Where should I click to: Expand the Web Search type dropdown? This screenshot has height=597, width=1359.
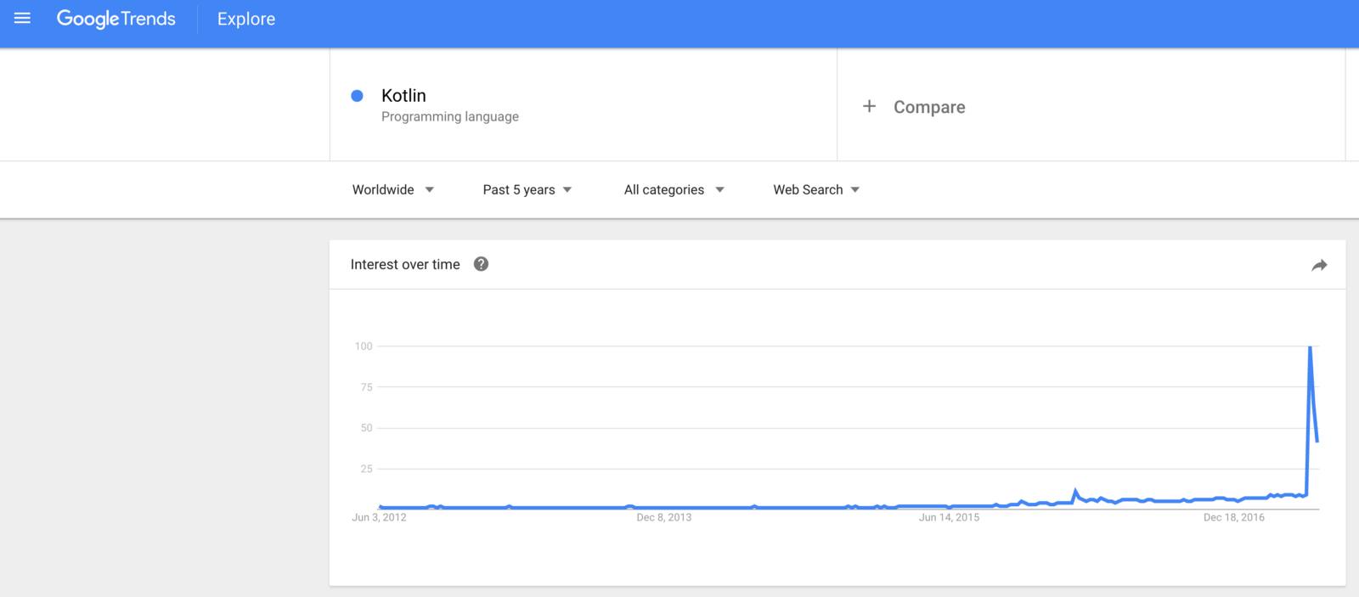pyautogui.click(x=815, y=189)
